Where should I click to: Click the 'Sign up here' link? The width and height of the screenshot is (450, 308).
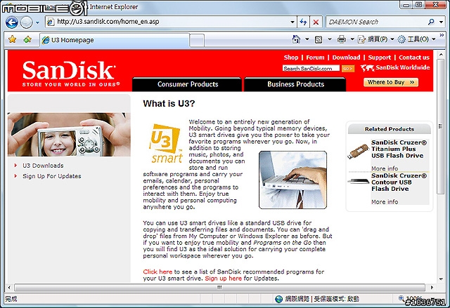(224, 279)
